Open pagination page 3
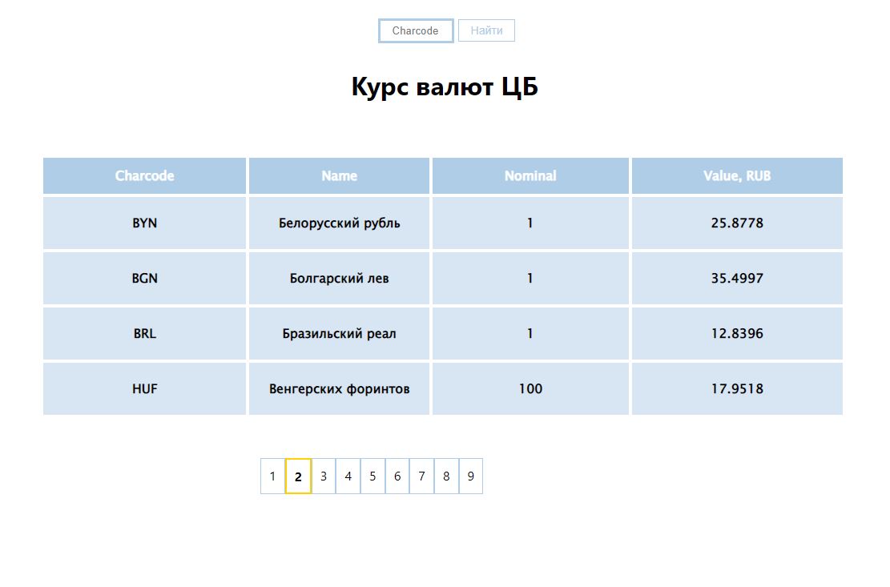 [x=324, y=476]
